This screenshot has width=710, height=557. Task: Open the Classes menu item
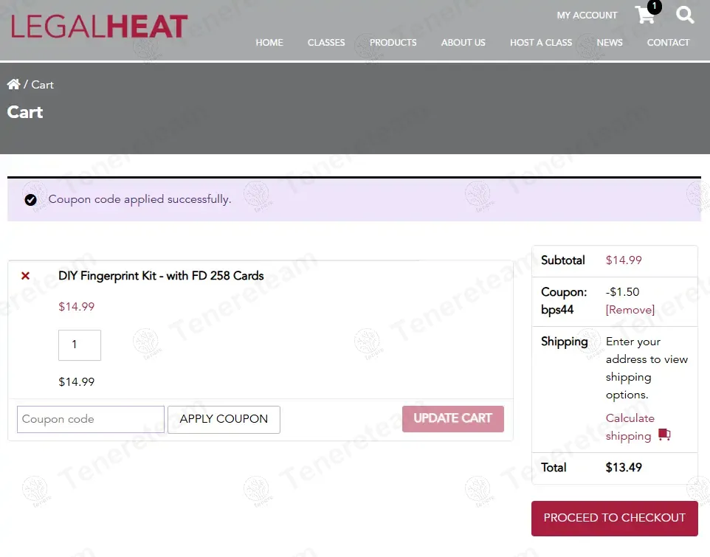[x=326, y=43]
